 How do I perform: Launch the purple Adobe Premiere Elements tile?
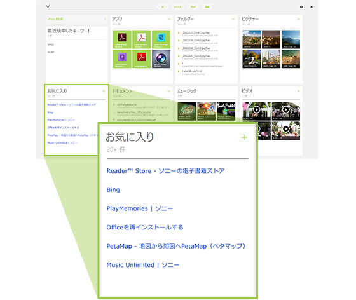[x=122, y=59]
